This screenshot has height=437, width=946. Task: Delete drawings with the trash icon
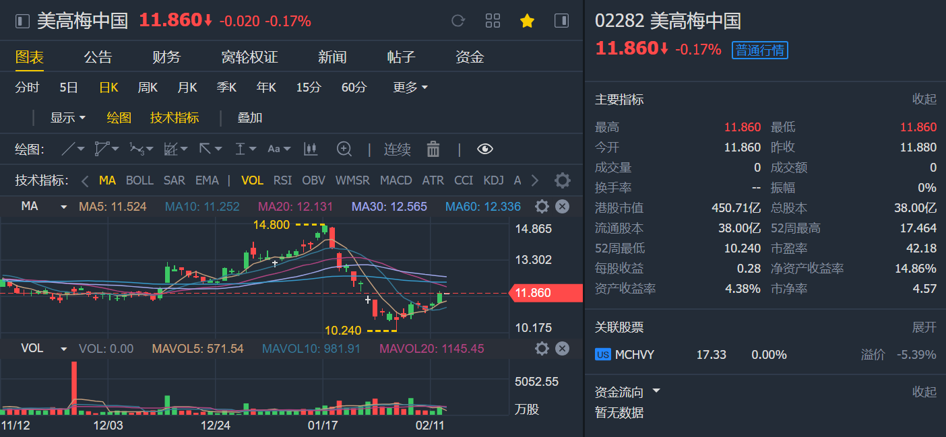tap(433, 149)
